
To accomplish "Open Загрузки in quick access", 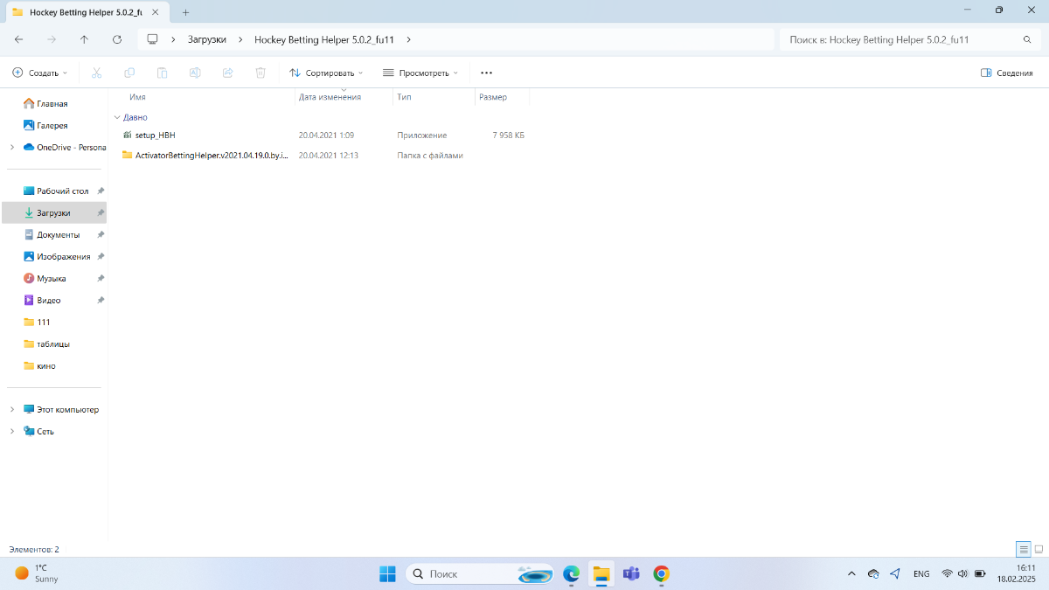I will (54, 212).
